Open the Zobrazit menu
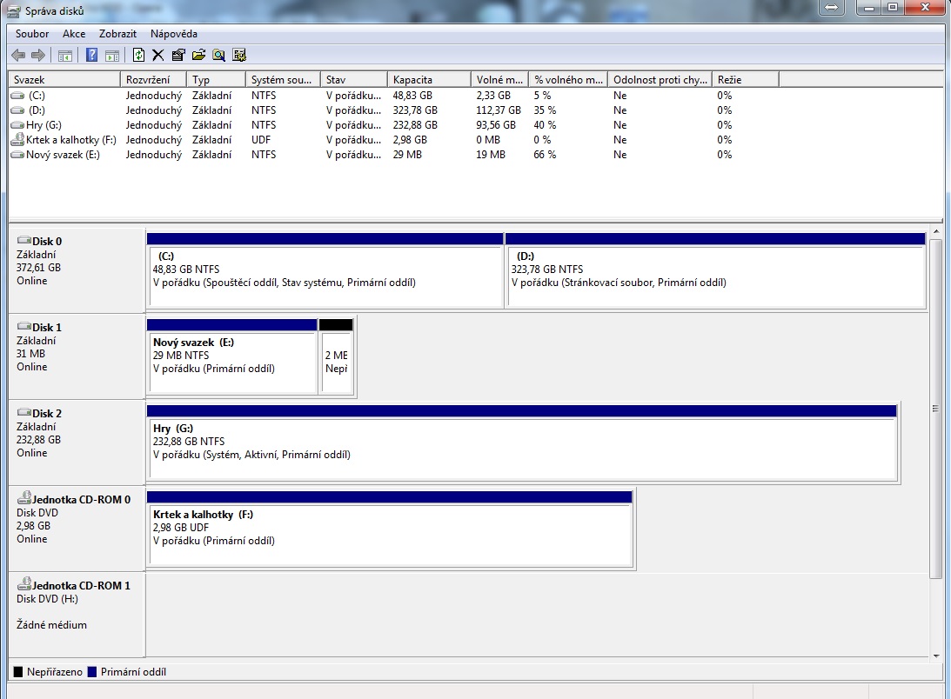The image size is (951, 699). click(x=117, y=34)
